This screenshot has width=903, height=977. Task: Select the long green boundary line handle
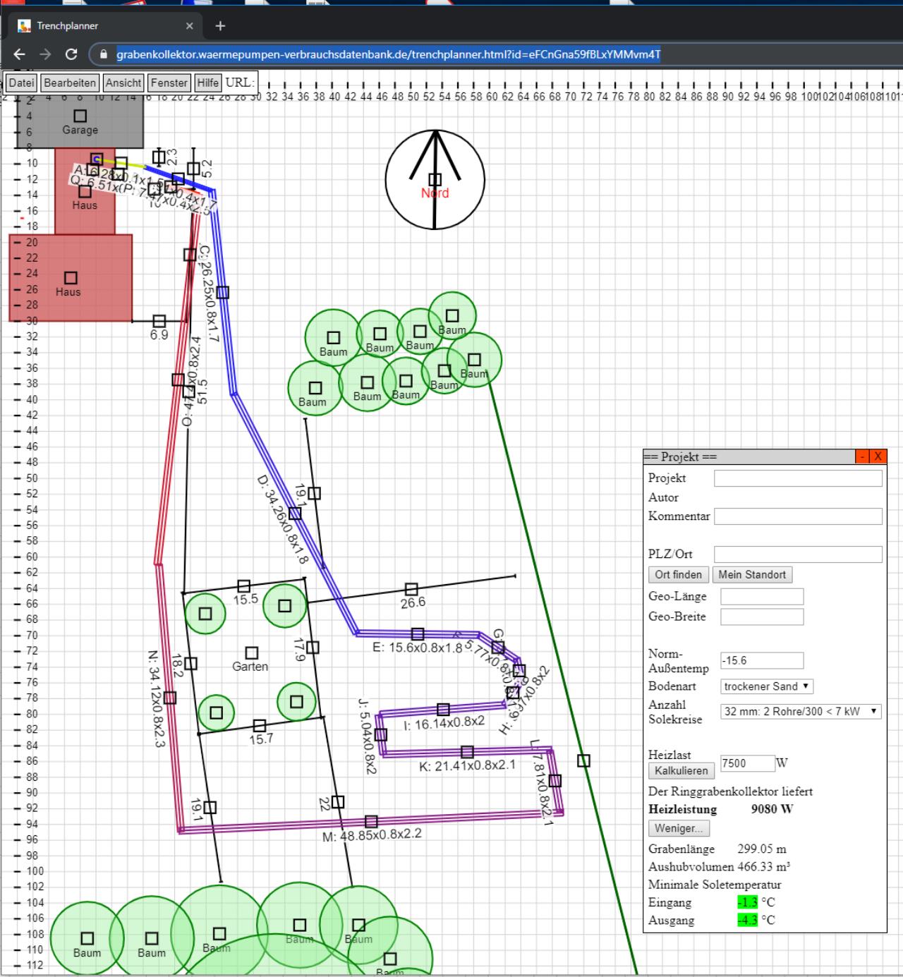[x=583, y=760]
